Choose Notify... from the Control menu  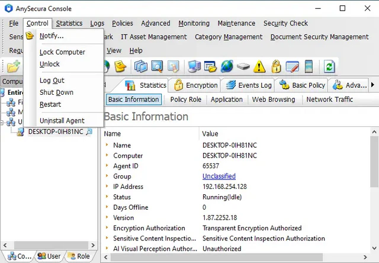click(64, 36)
